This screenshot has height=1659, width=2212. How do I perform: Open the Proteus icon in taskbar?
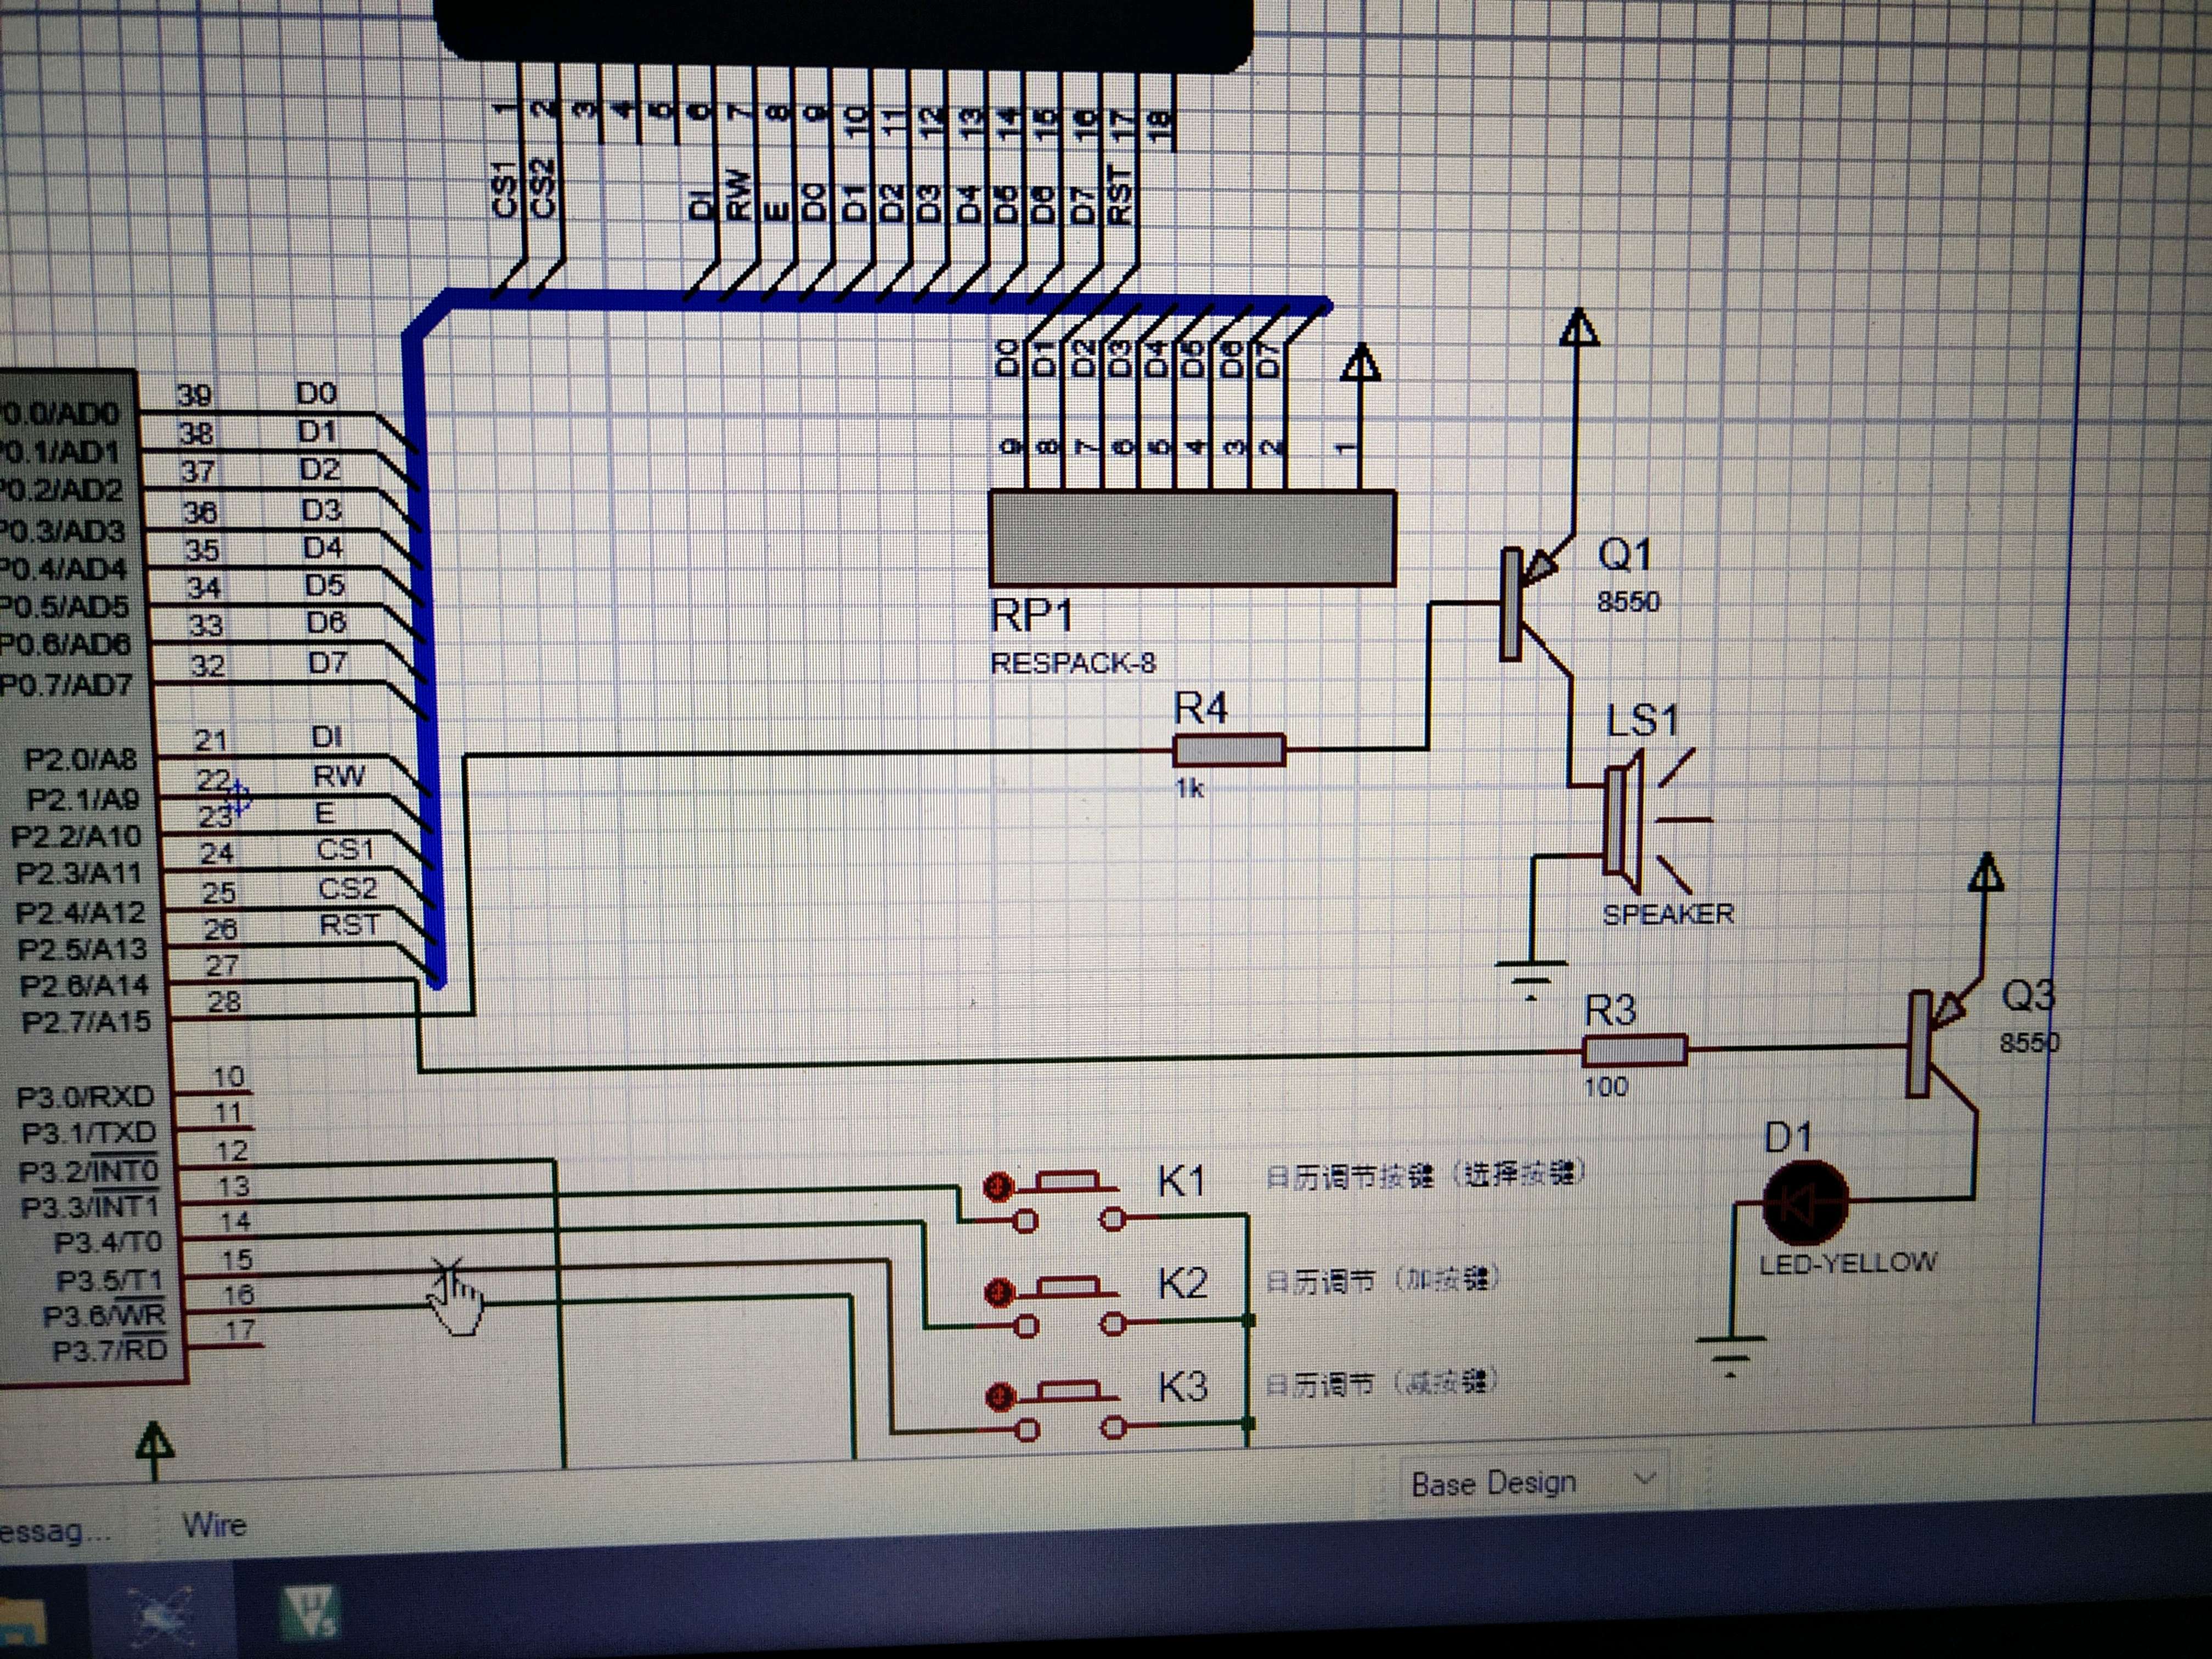163,1615
